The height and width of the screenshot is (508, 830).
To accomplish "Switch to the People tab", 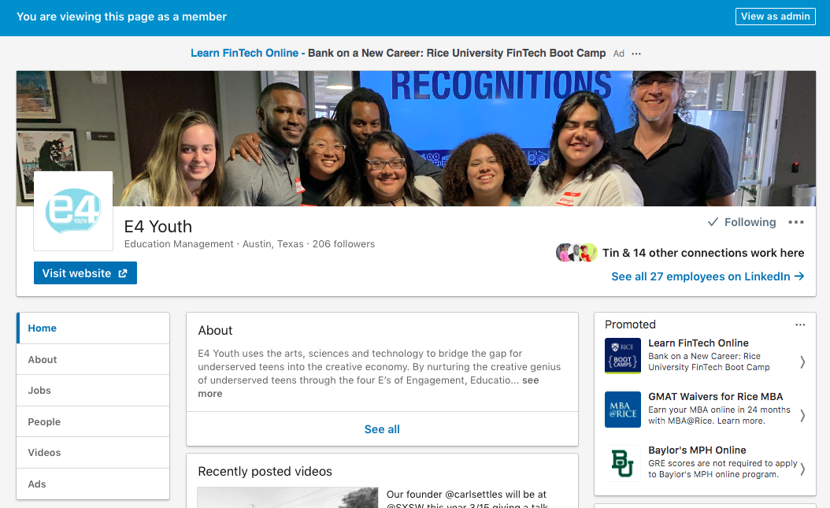I will [x=93, y=421].
